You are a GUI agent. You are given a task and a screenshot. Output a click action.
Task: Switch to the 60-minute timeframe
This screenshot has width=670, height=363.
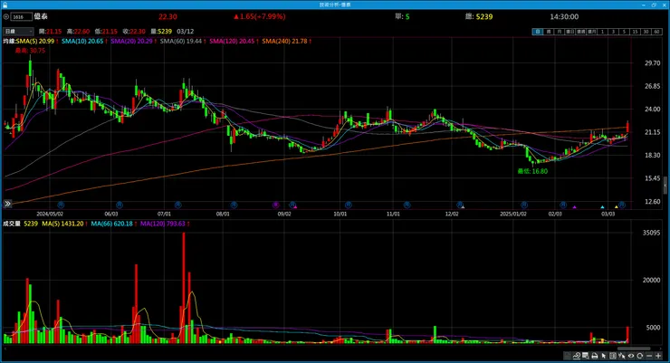(656, 32)
